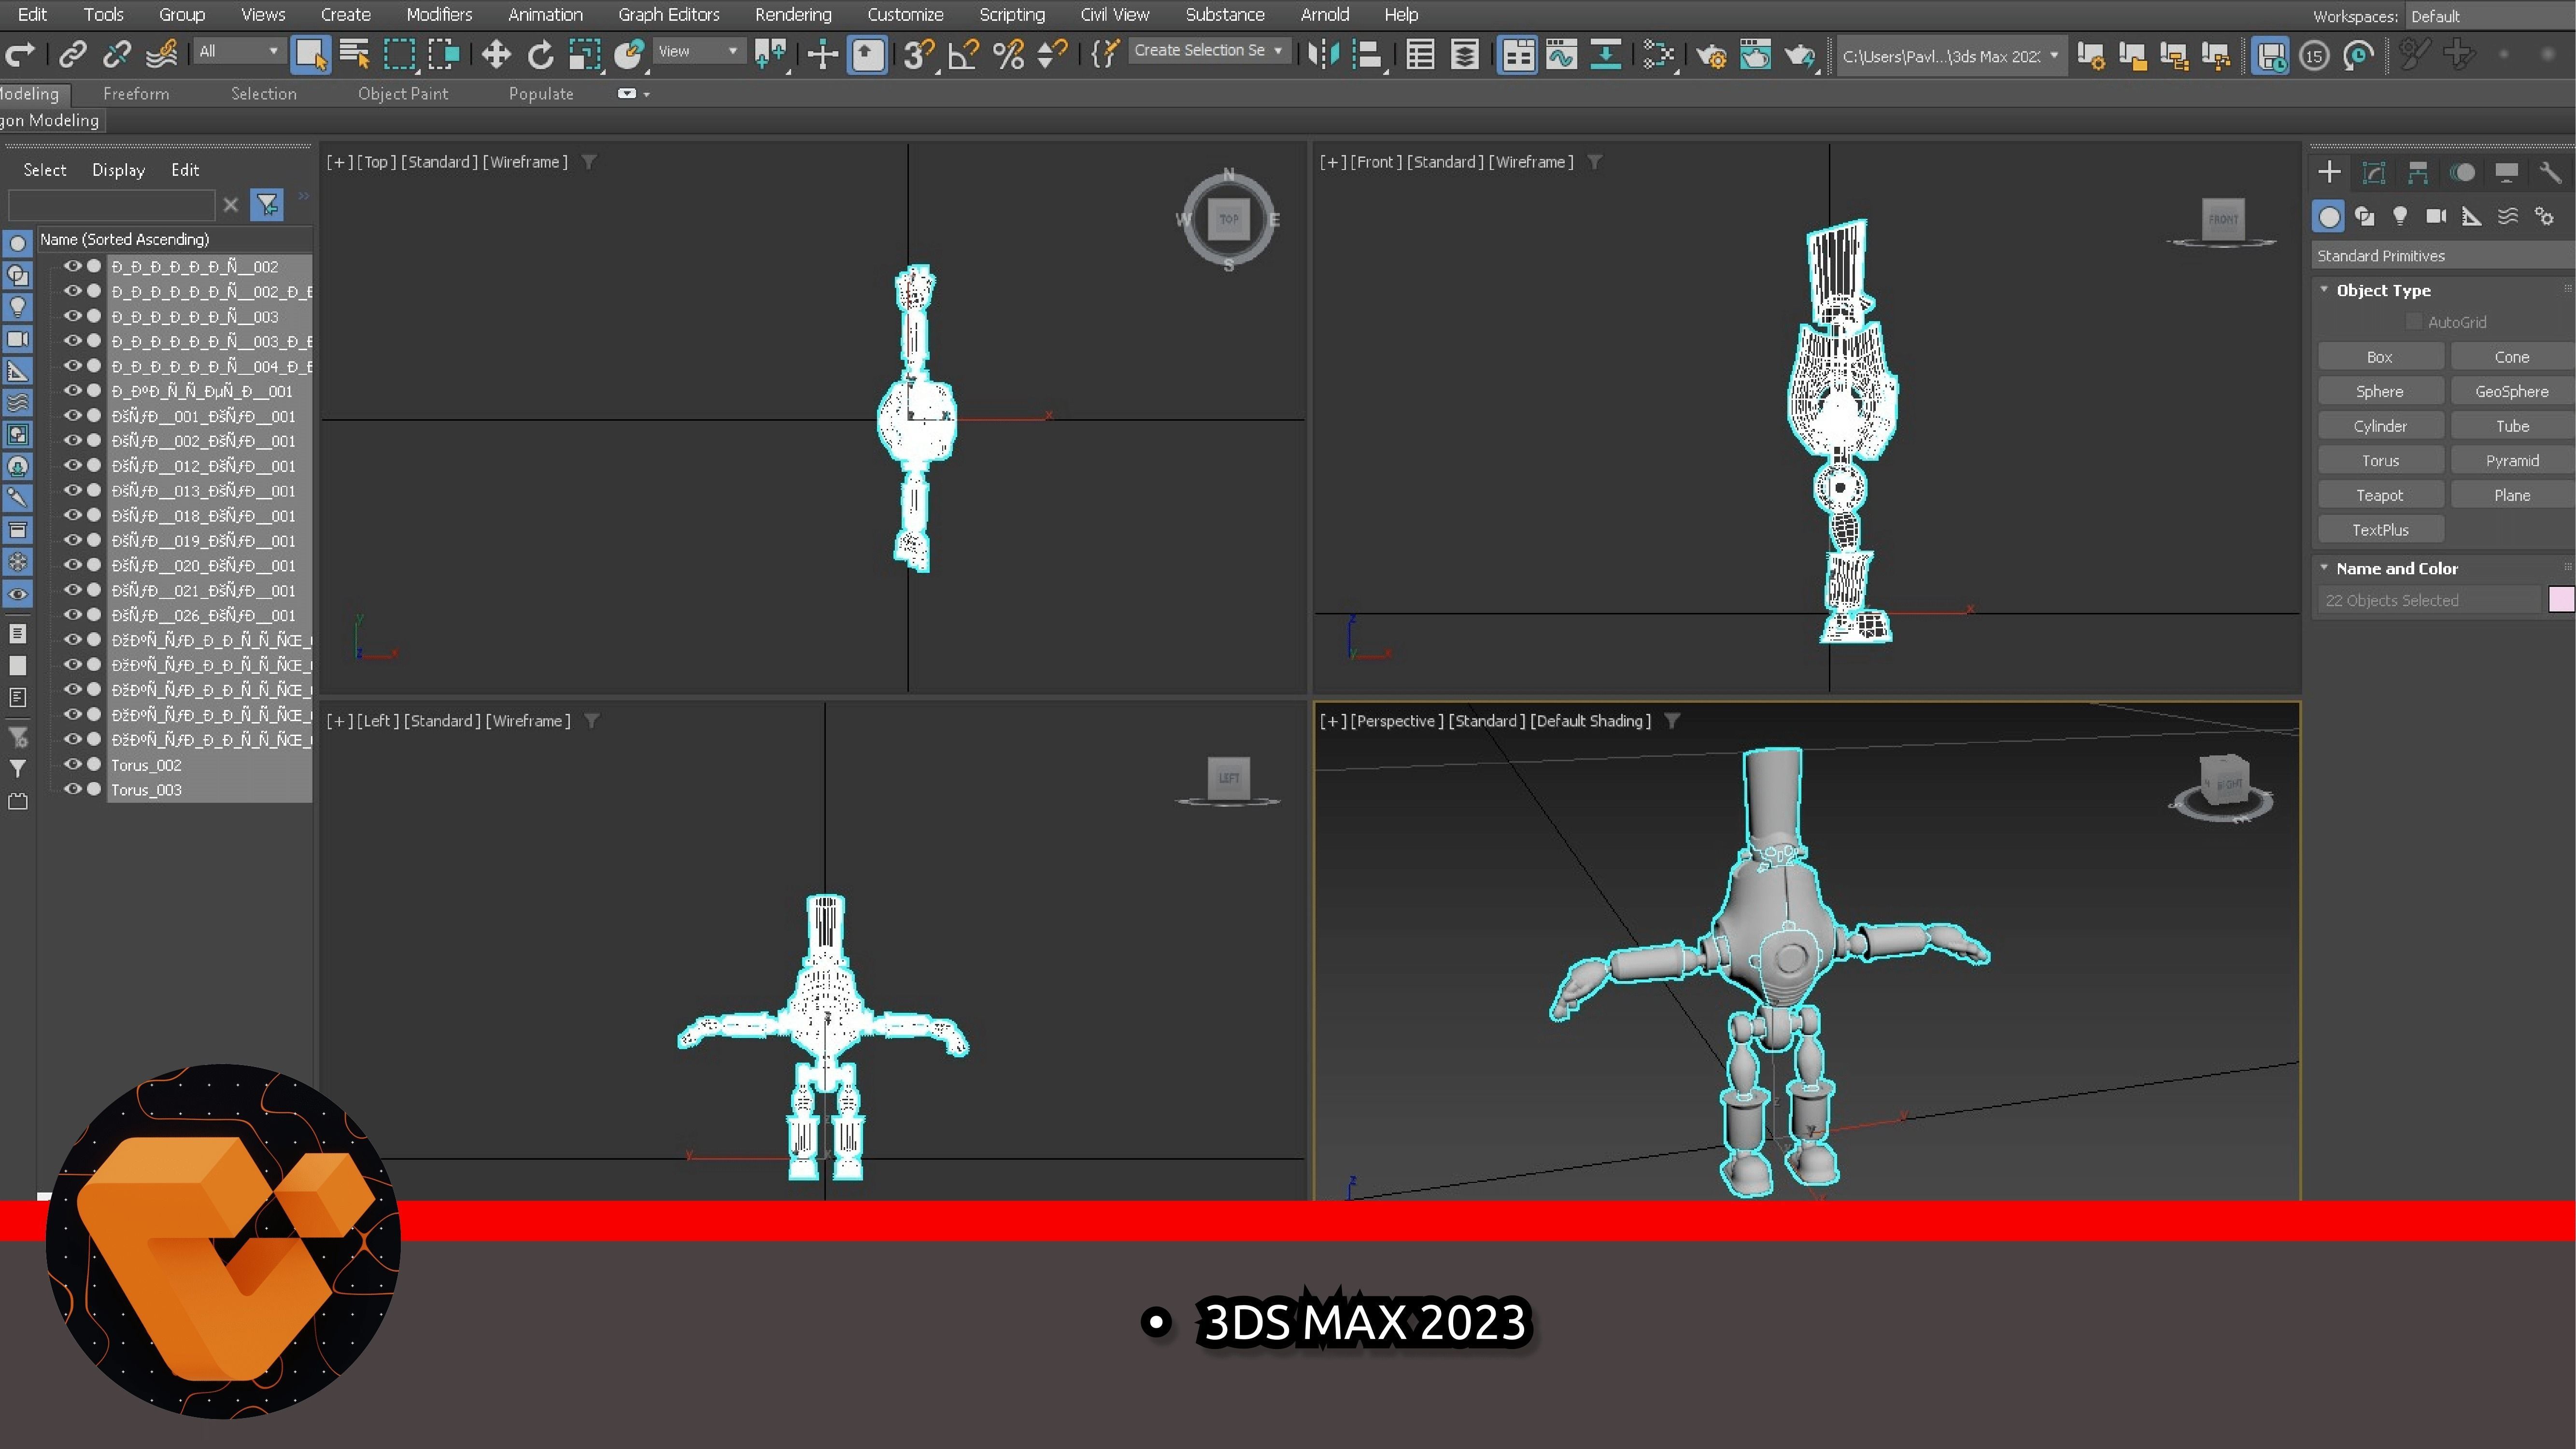
Task: Select the Select and Move tool
Action: click(x=496, y=54)
